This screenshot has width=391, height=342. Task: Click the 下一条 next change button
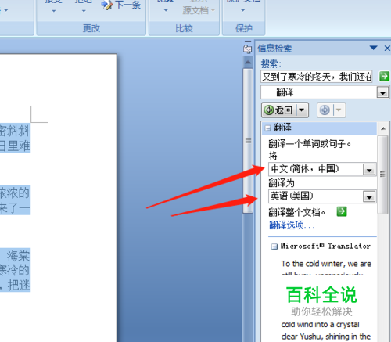(121, 5)
